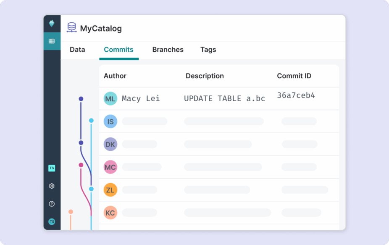Switch to the Data tab

[77, 50]
